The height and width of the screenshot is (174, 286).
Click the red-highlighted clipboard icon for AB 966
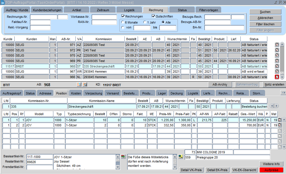(277, 77)
